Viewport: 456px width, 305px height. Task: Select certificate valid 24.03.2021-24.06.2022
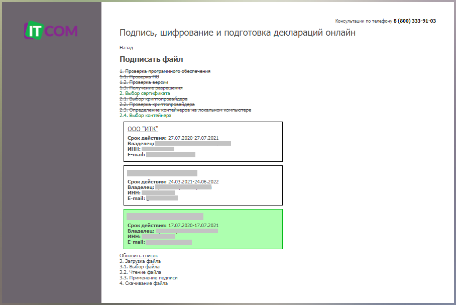202,185
